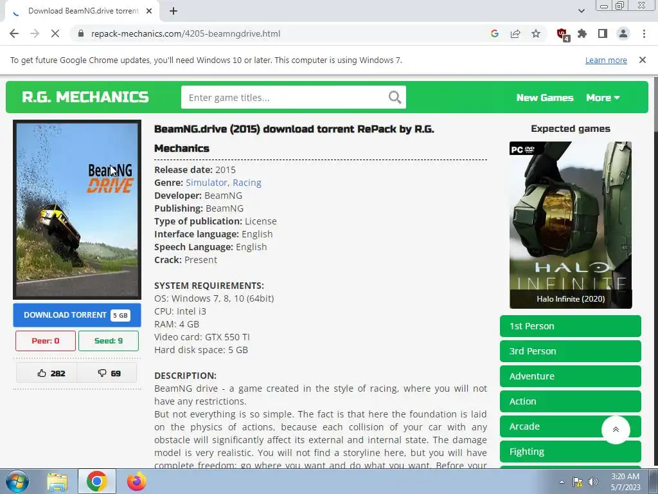Open the New Games menu item
Screen dimensions: 658x494
point(545,98)
